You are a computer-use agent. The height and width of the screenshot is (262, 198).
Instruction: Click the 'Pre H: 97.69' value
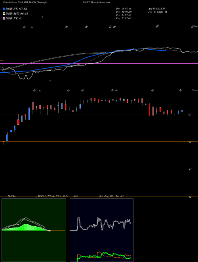click(x=124, y=12)
